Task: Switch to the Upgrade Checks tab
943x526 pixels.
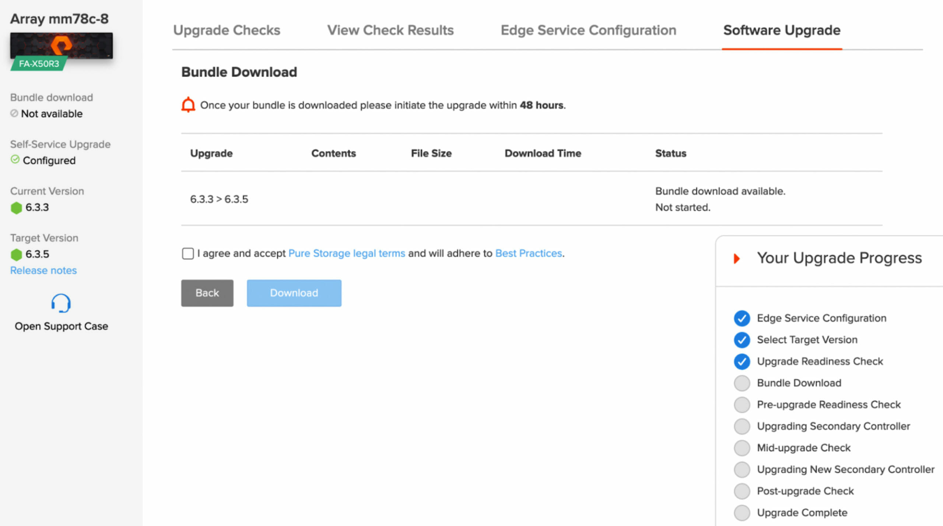Action: tap(227, 30)
